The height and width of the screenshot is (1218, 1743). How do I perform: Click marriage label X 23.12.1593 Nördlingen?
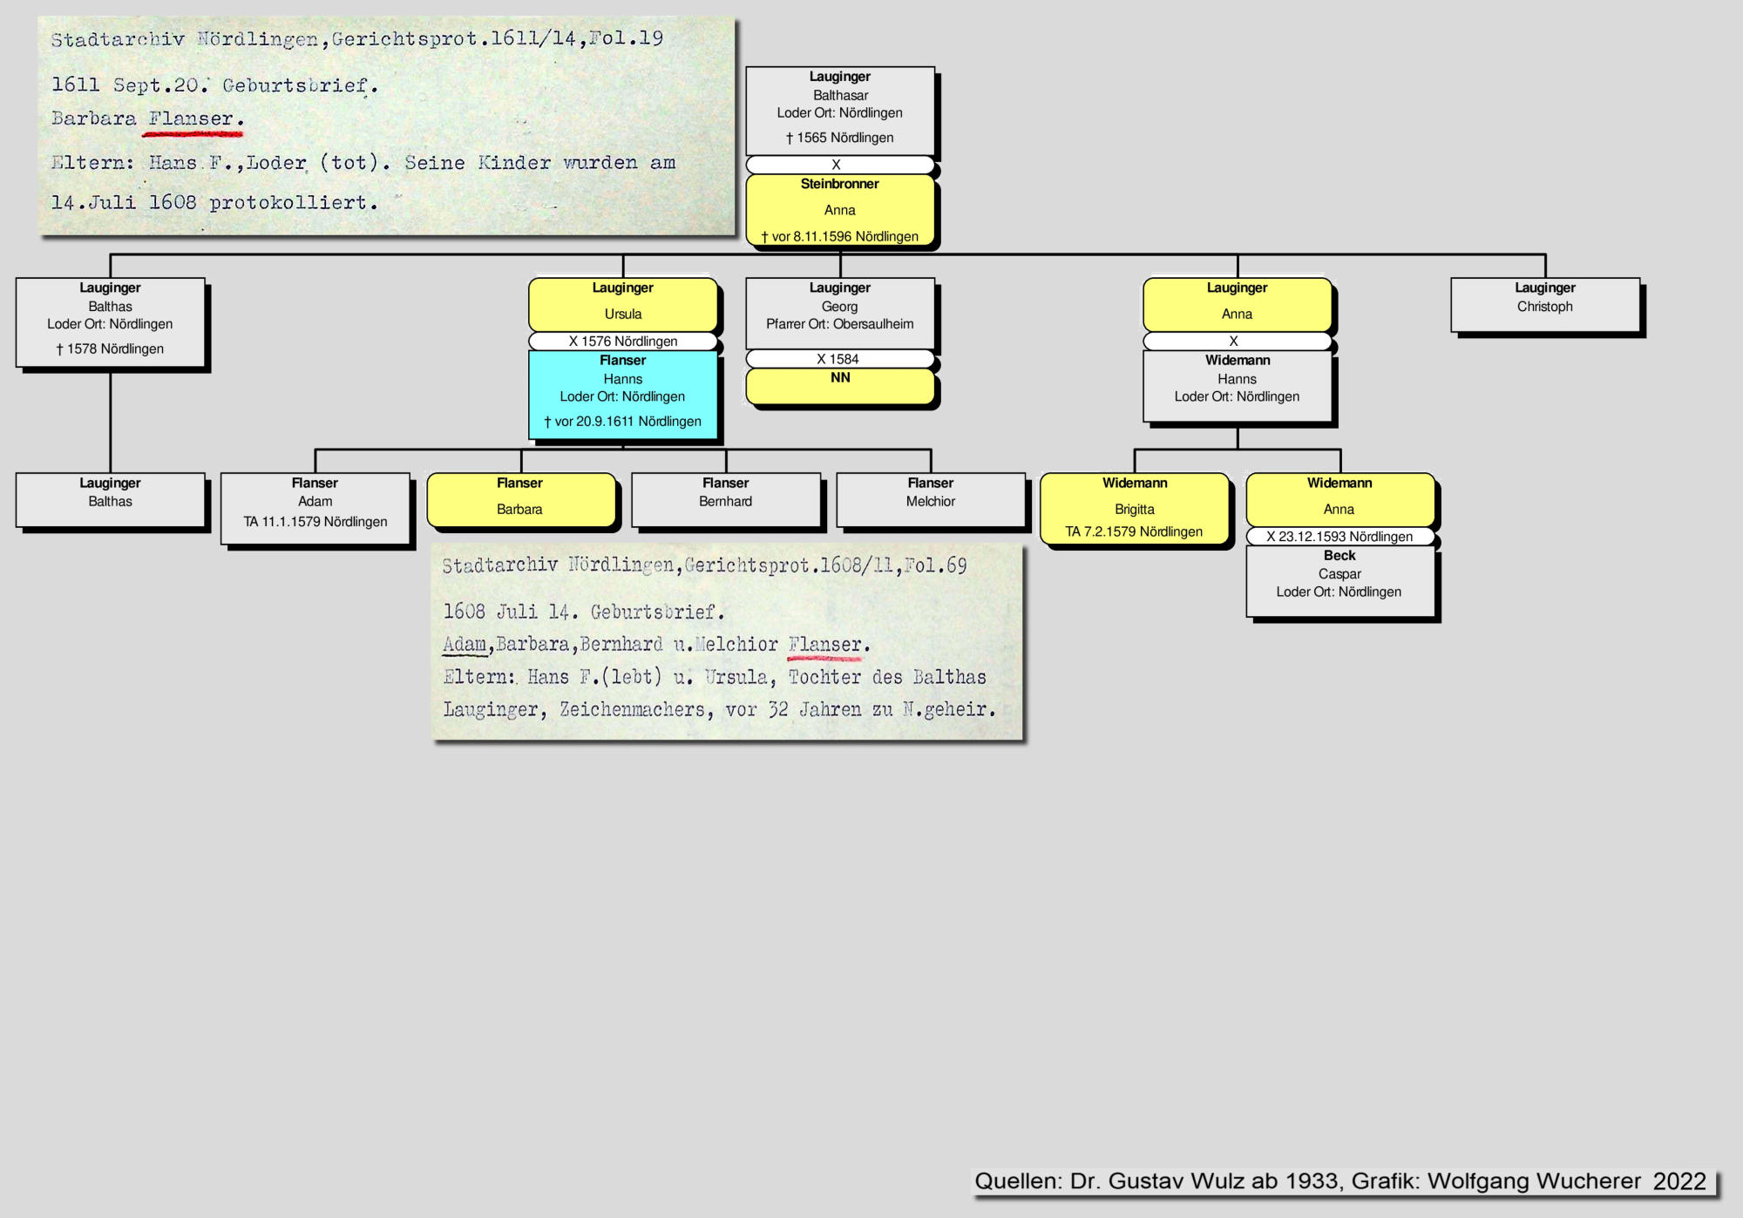click(1339, 537)
